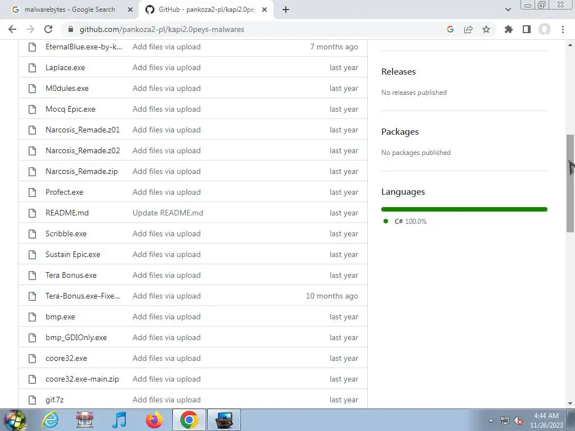
Task: Open EternalBlue.exe-by-k... file
Action: pyautogui.click(x=84, y=47)
